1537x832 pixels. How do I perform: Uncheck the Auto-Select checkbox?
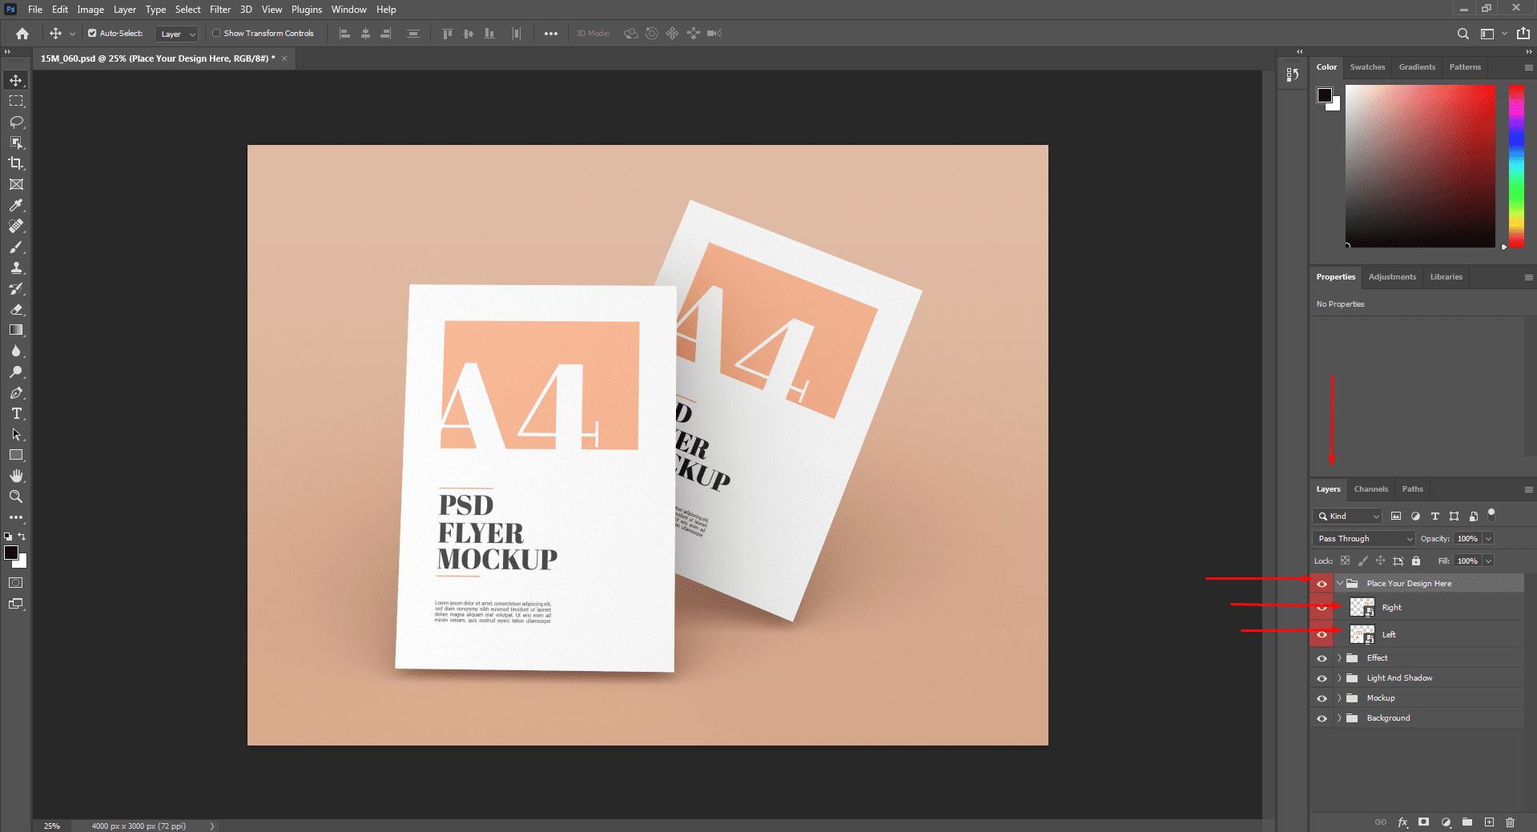pos(92,34)
